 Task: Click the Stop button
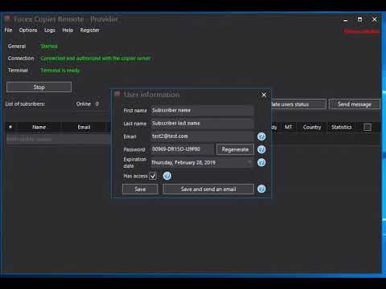pos(39,87)
